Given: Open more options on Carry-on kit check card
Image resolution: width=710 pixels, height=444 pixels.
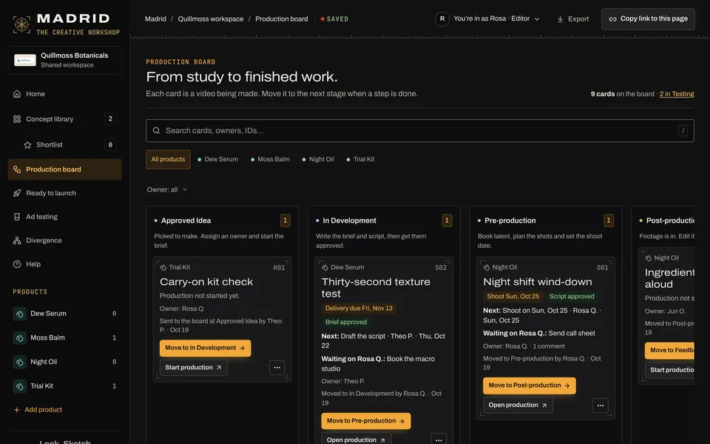Looking at the screenshot, I should (x=277, y=368).
